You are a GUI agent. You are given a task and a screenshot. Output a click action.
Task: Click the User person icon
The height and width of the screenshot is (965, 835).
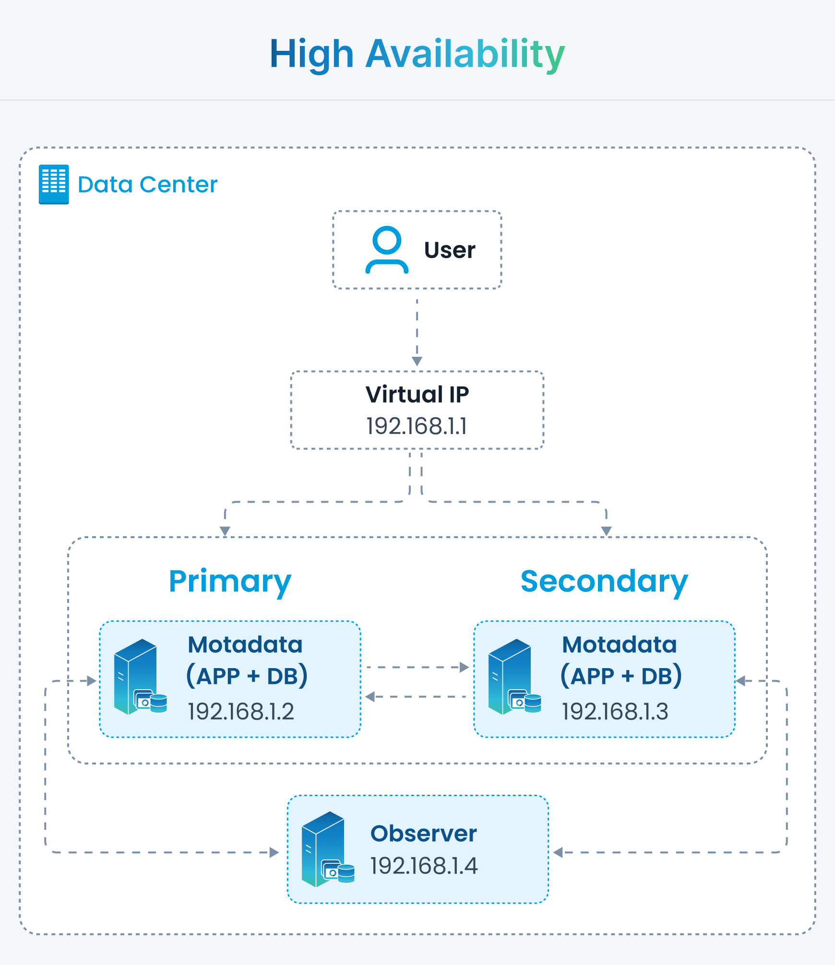387,250
